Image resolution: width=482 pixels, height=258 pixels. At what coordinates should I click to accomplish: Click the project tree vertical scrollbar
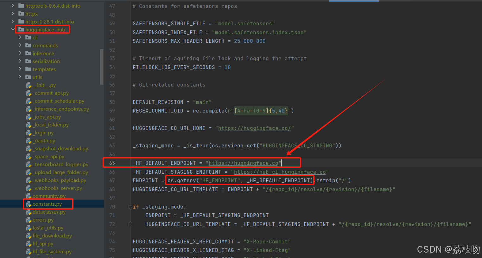[102, 67]
